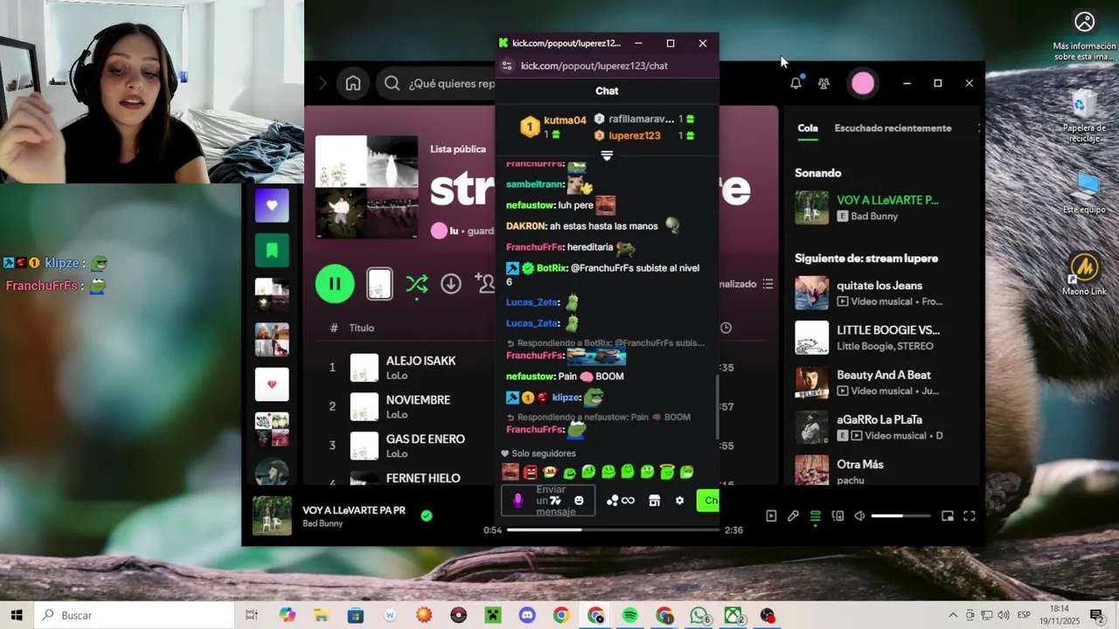
Task: Open connect to a device icon
Action: (838, 515)
